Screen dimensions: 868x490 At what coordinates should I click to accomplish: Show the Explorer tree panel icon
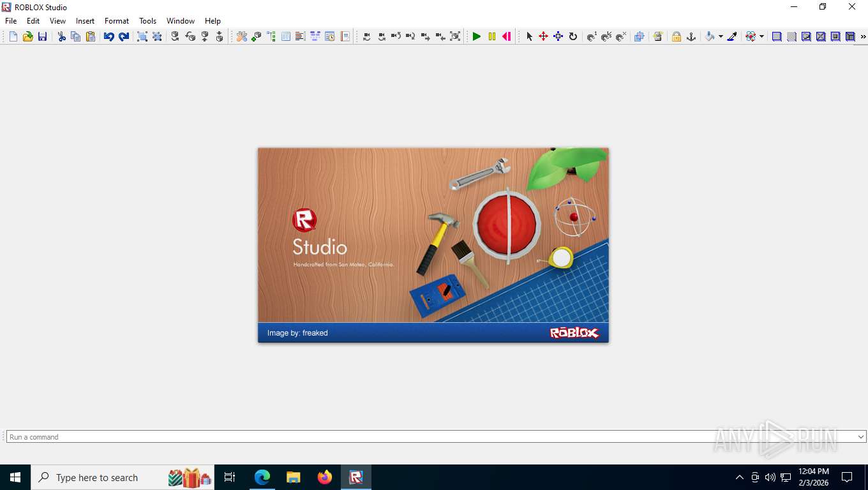pyautogui.click(x=271, y=36)
